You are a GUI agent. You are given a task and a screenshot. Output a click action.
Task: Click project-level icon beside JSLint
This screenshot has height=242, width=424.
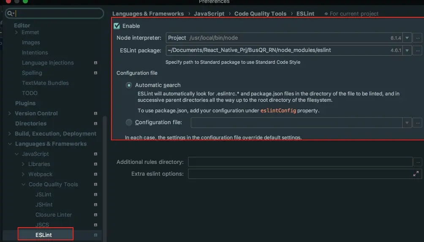point(95,195)
